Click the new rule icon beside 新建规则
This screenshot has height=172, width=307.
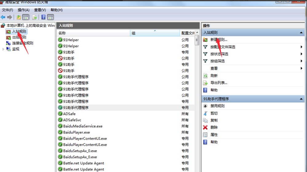(x=205, y=40)
